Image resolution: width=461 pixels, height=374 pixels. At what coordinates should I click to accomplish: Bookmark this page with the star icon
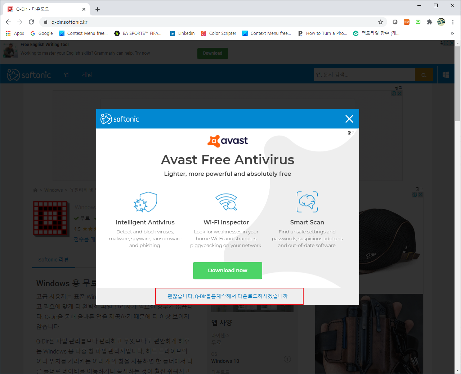click(x=381, y=22)
